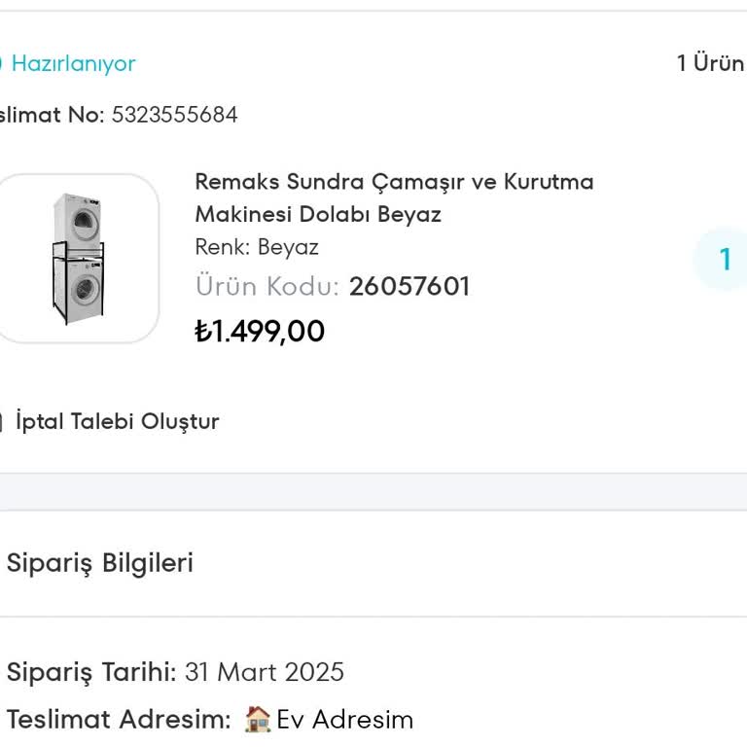Open İptal Talebi Oluştur link
The height and width of the screenshot is (747, 747).
(118, 422)
